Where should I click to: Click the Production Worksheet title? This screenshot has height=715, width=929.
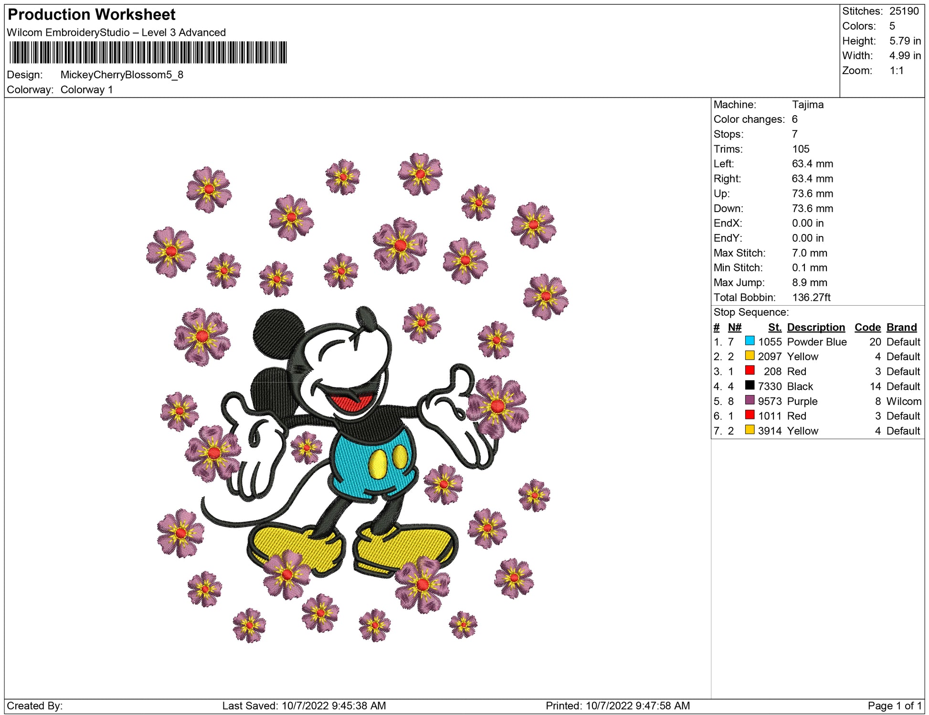point(92,14)
